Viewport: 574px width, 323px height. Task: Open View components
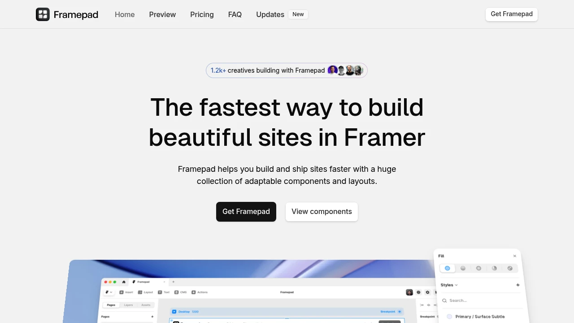[x=322, y=211]
